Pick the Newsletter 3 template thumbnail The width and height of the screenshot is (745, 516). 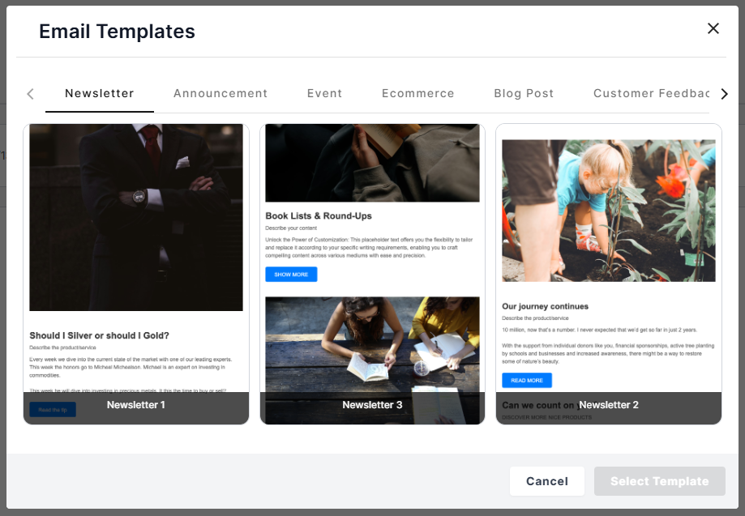pos(373,274)
